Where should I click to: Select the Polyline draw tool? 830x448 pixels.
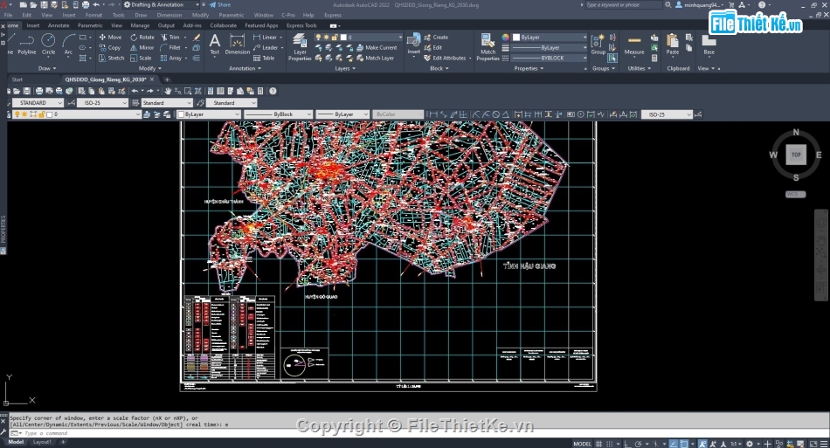[27, 44]
